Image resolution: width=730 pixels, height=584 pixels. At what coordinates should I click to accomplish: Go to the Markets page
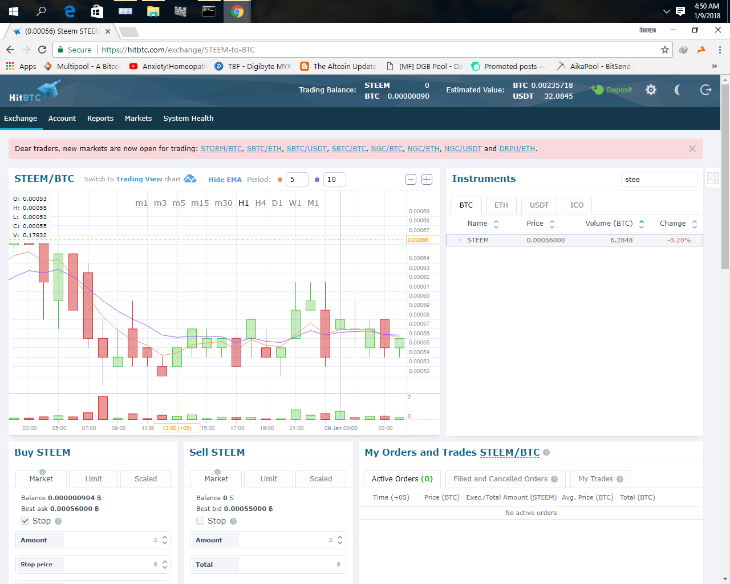138,118
